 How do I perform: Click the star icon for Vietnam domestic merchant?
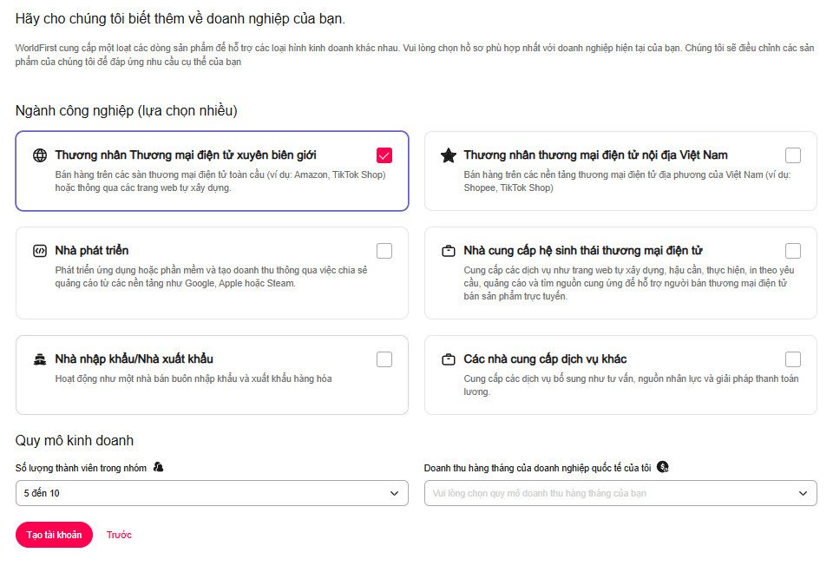click(448, 155)
